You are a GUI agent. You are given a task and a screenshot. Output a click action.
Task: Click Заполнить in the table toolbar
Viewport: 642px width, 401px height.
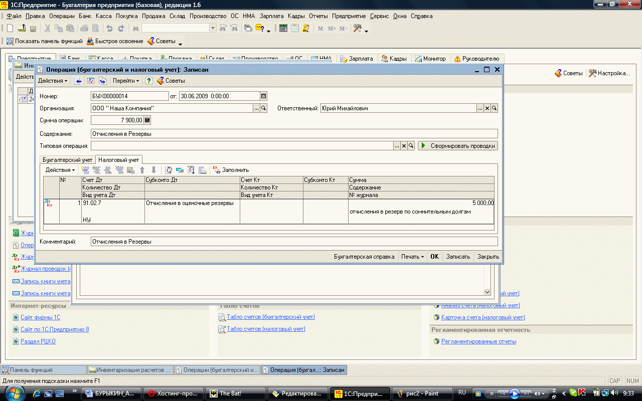(230, 170)
